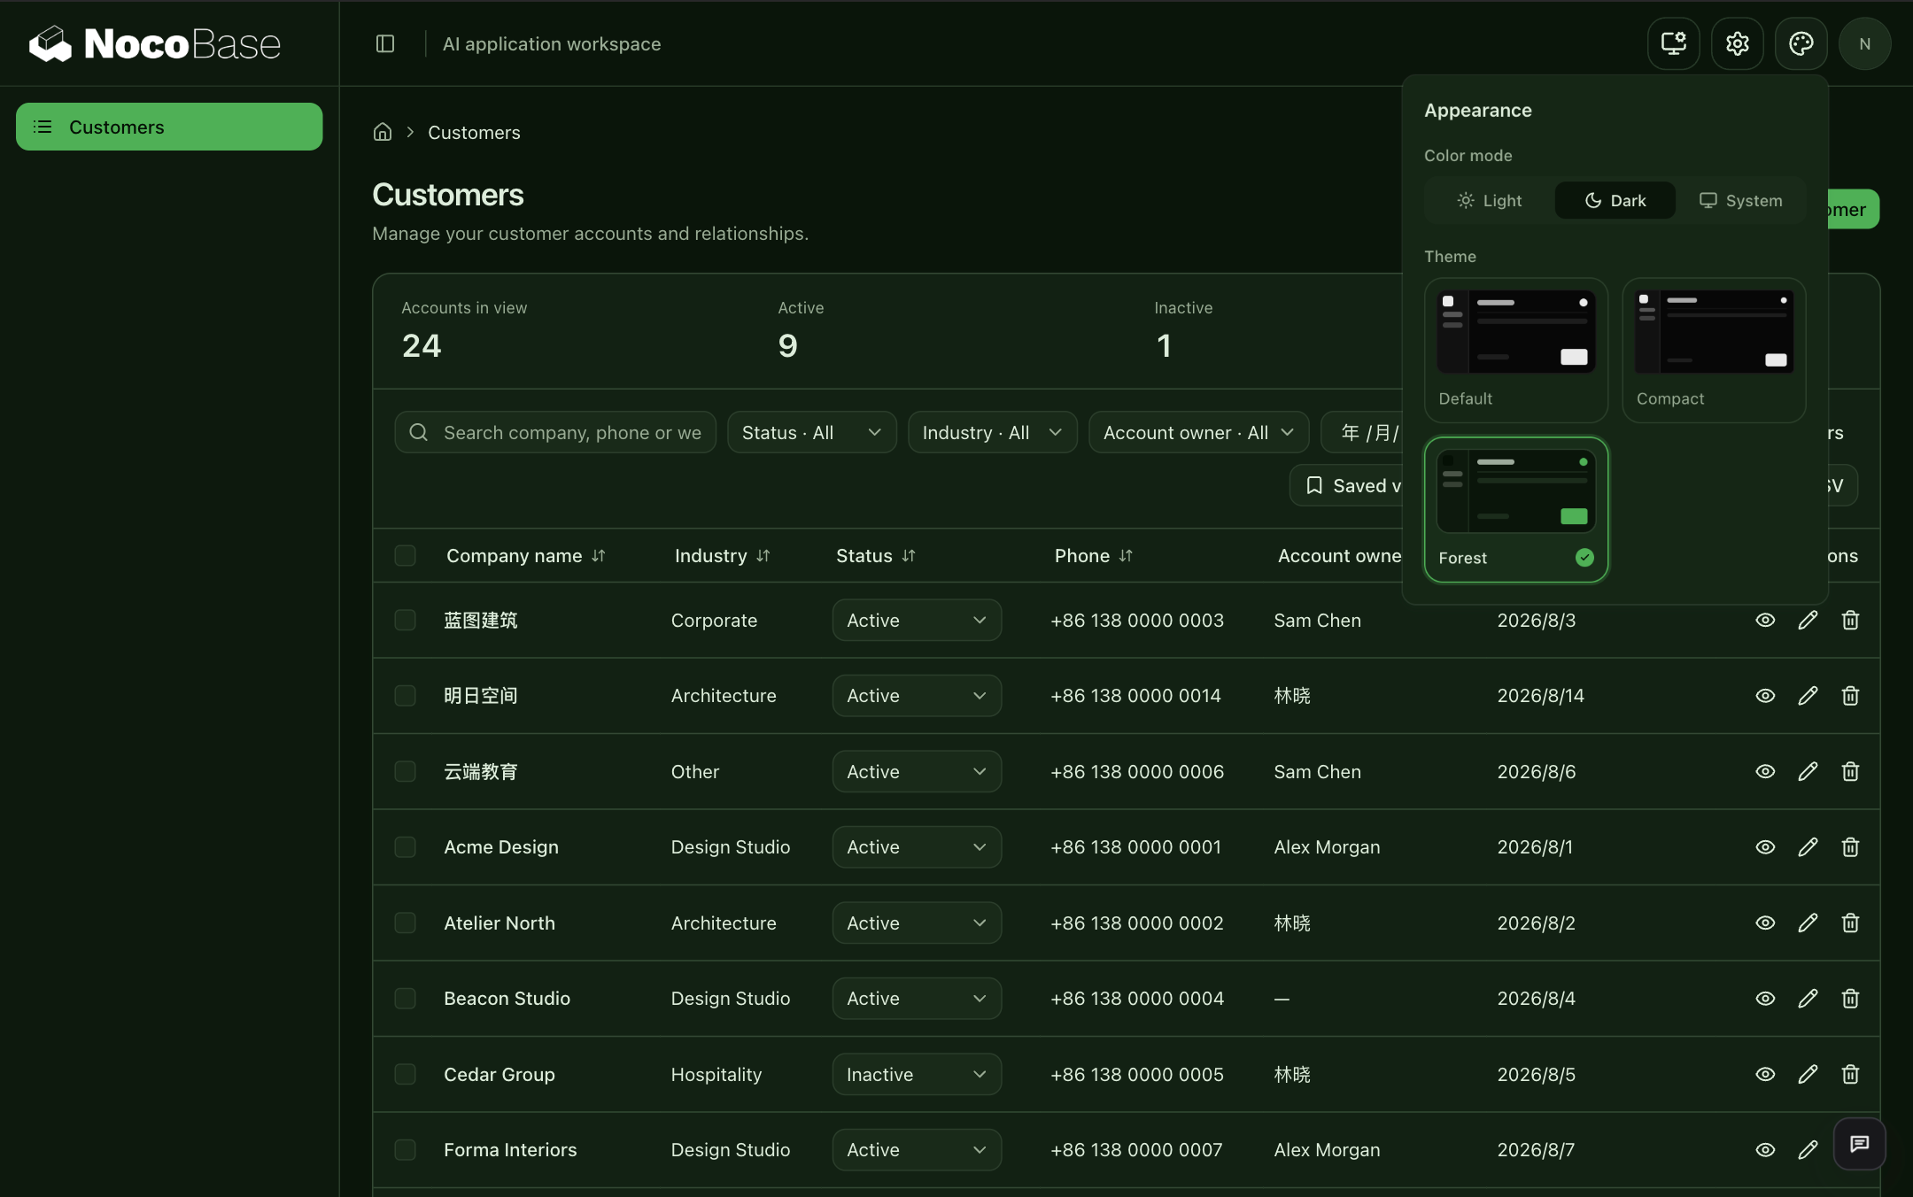Collapse the sidebar panel icon
This screenshot has height=1197, width=1913.
[384, 43]
